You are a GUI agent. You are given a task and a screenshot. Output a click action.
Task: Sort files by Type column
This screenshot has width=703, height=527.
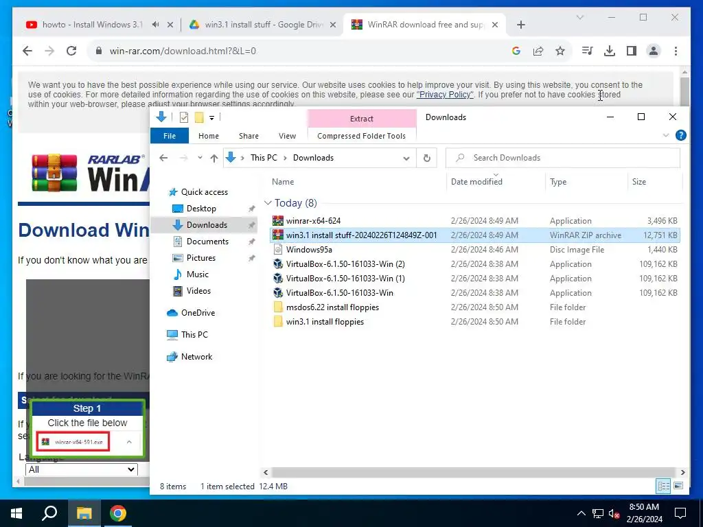[558, 181]
